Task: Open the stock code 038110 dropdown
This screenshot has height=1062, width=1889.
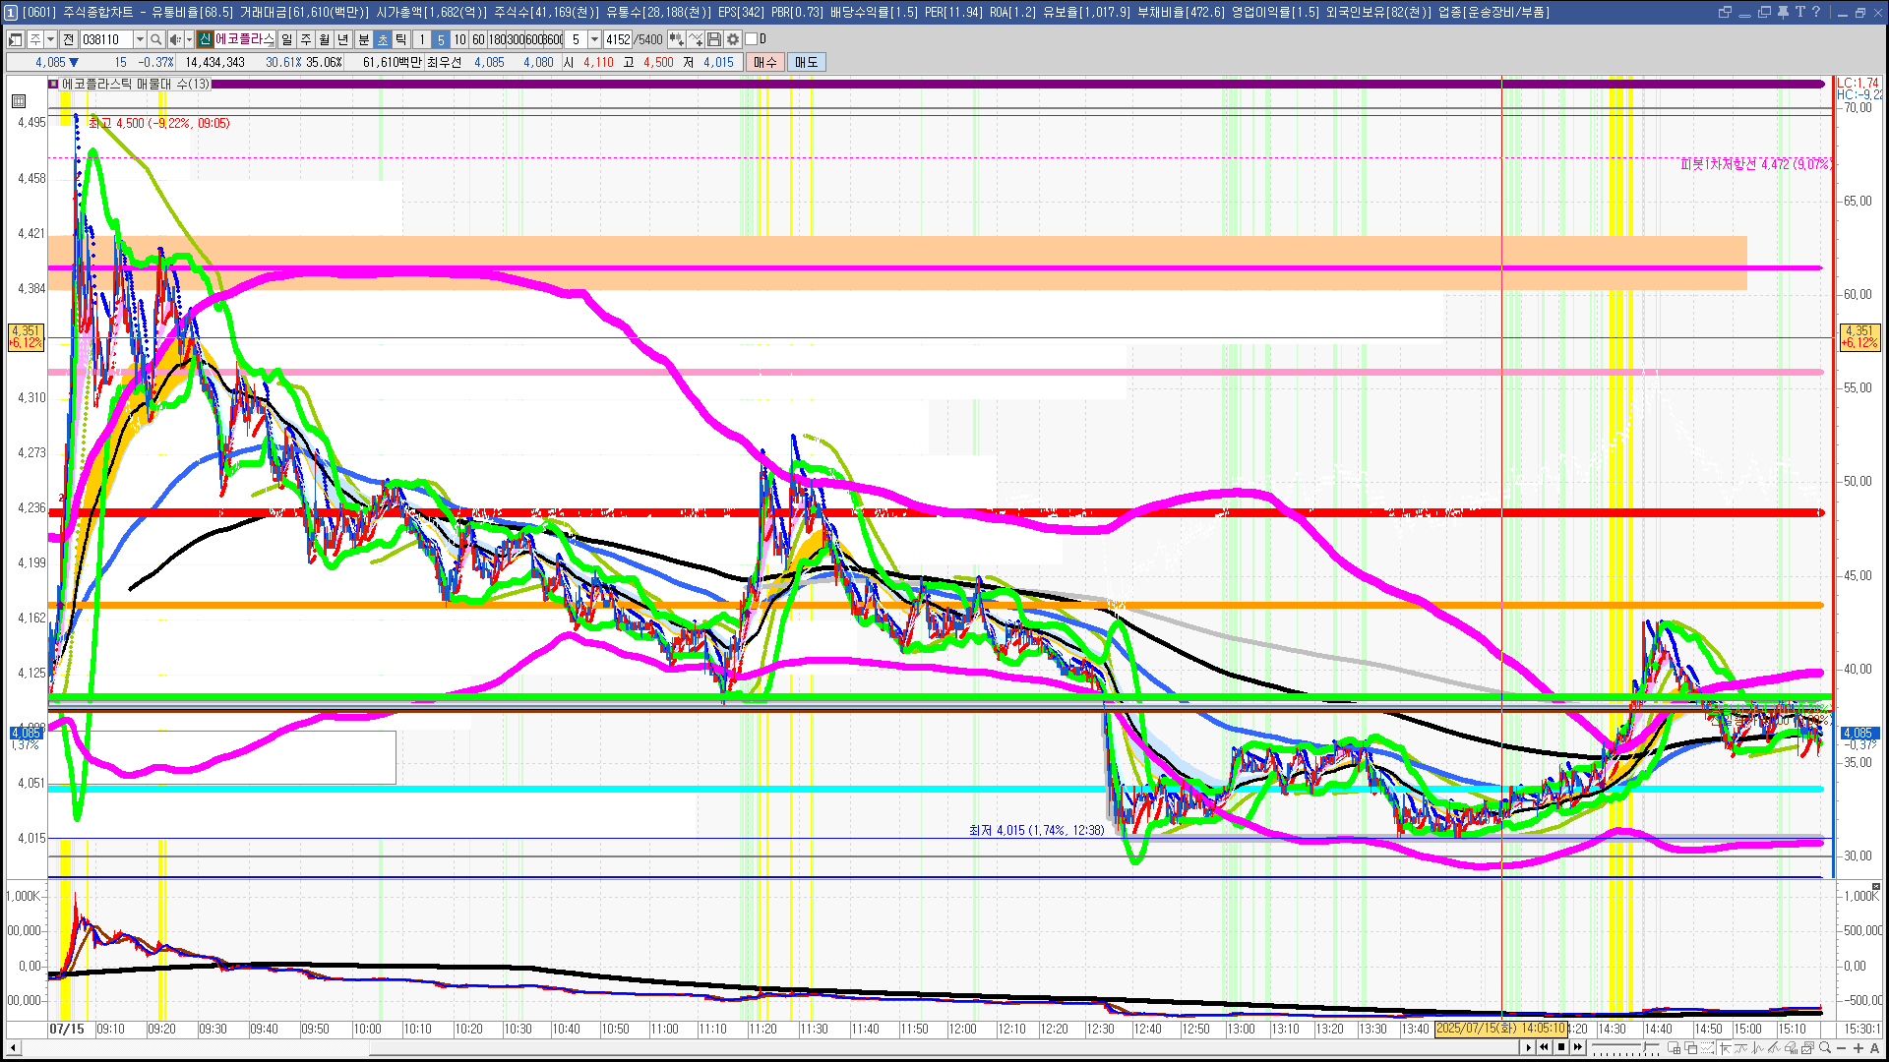Action: 140,39
